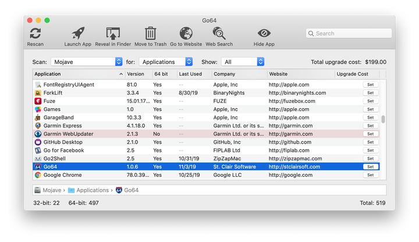Click Set button for Games
419x242 pixels.
(x=370, y=109)
